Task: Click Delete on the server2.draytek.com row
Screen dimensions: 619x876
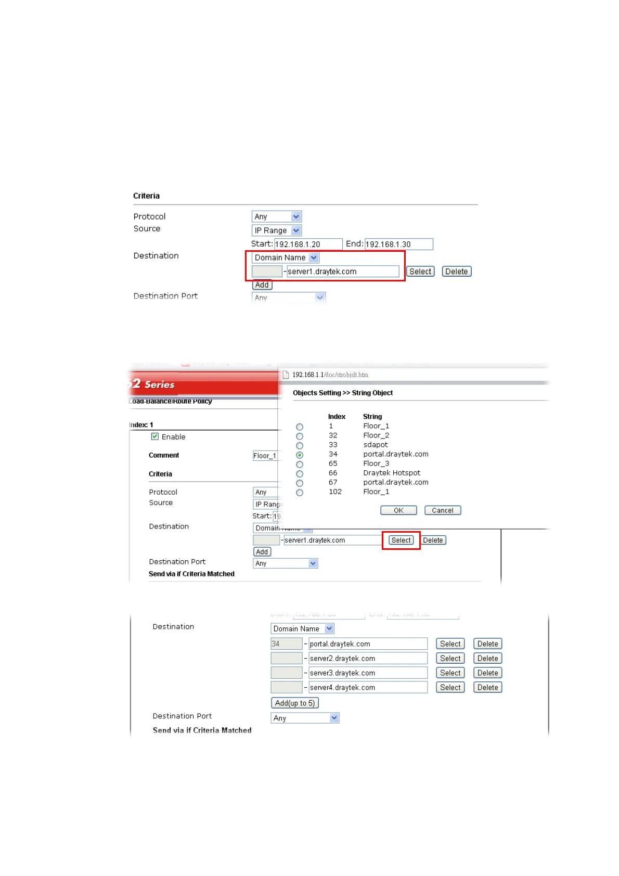Action: (488, 659)
